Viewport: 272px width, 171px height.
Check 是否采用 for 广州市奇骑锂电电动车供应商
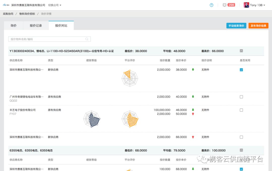click(x=241, y=97)
